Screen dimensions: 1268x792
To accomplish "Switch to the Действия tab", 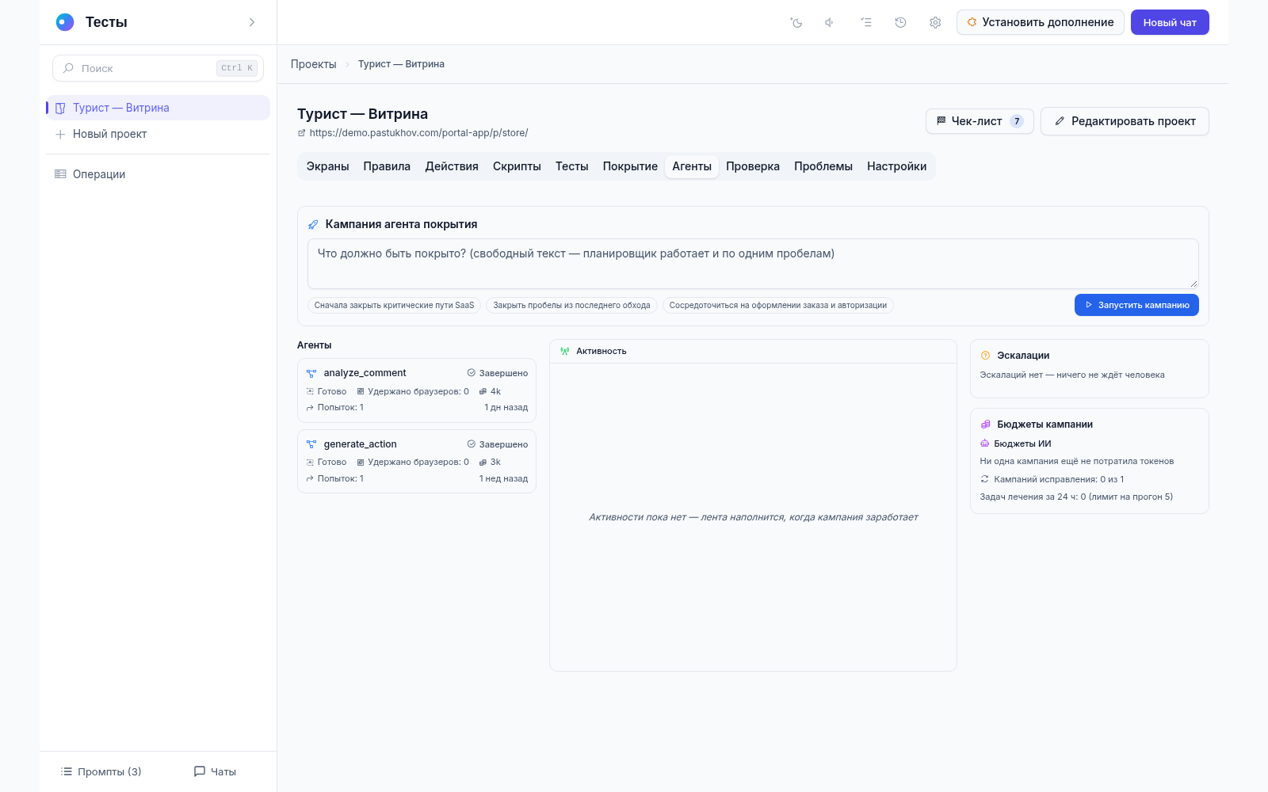I will point(452,166).
